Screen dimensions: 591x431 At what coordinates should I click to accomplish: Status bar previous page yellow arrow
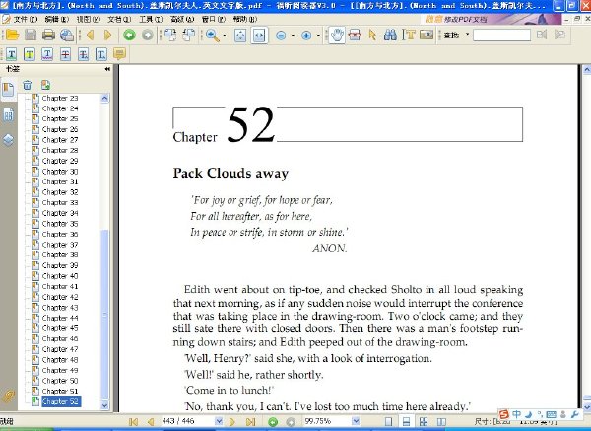tap(151, 421)
